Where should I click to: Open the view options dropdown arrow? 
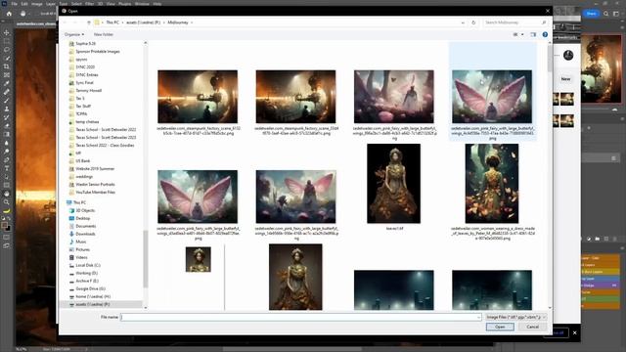[522, 35]
